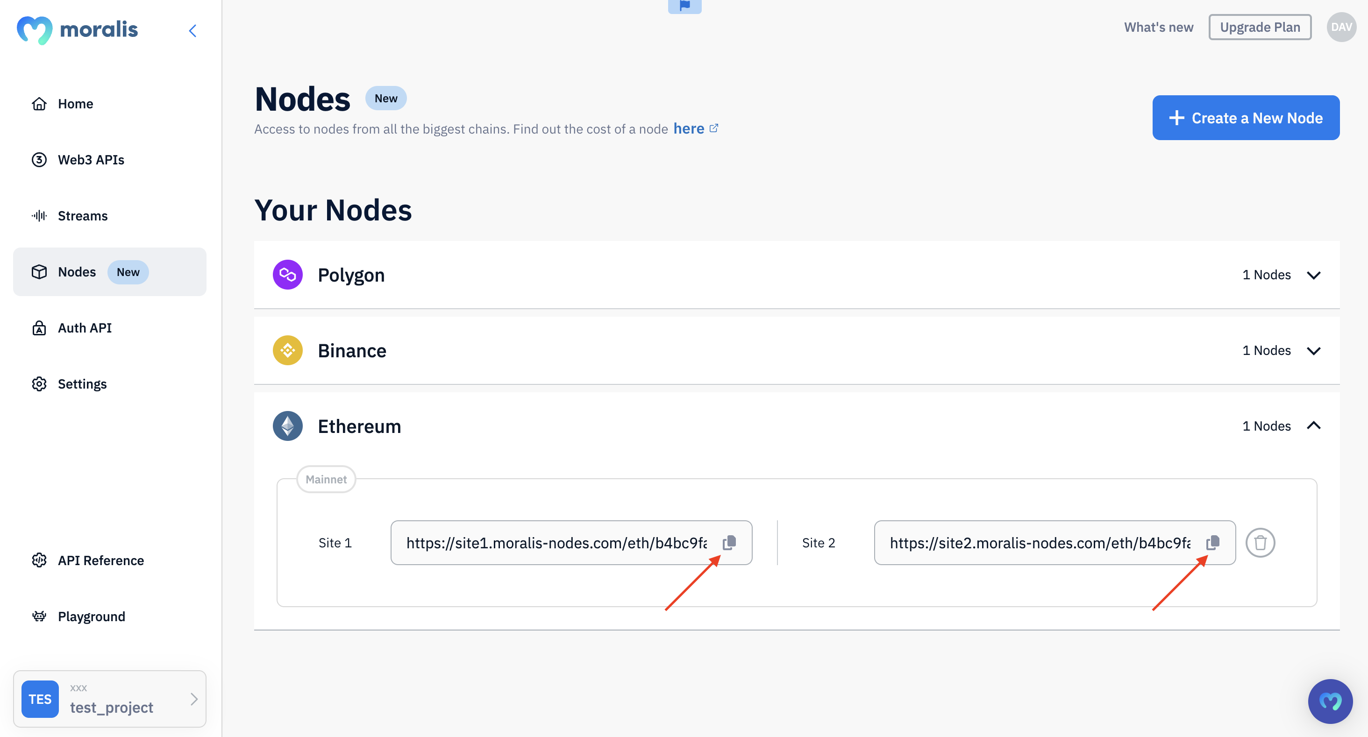Click the Nodes icon in sidebar
Image resolution: width=1368 pixels, height=737 pixels.
[x=38, y=271]
